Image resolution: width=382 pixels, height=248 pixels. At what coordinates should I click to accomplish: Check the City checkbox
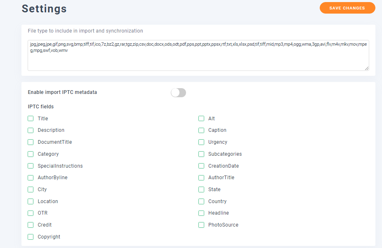click(31, 190)
